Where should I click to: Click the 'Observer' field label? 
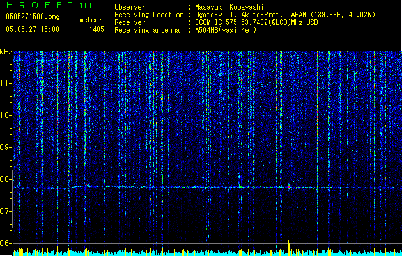pos(130,7)
